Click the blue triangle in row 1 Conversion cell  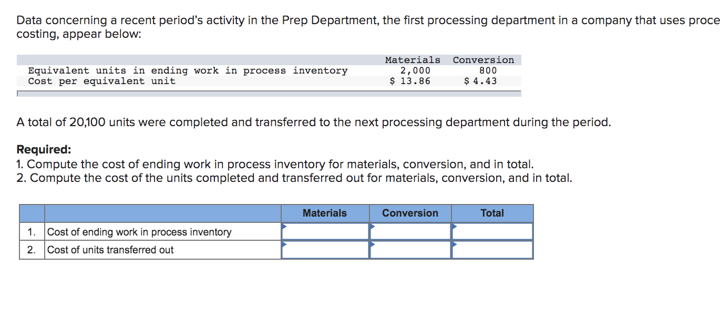(372, 227)
